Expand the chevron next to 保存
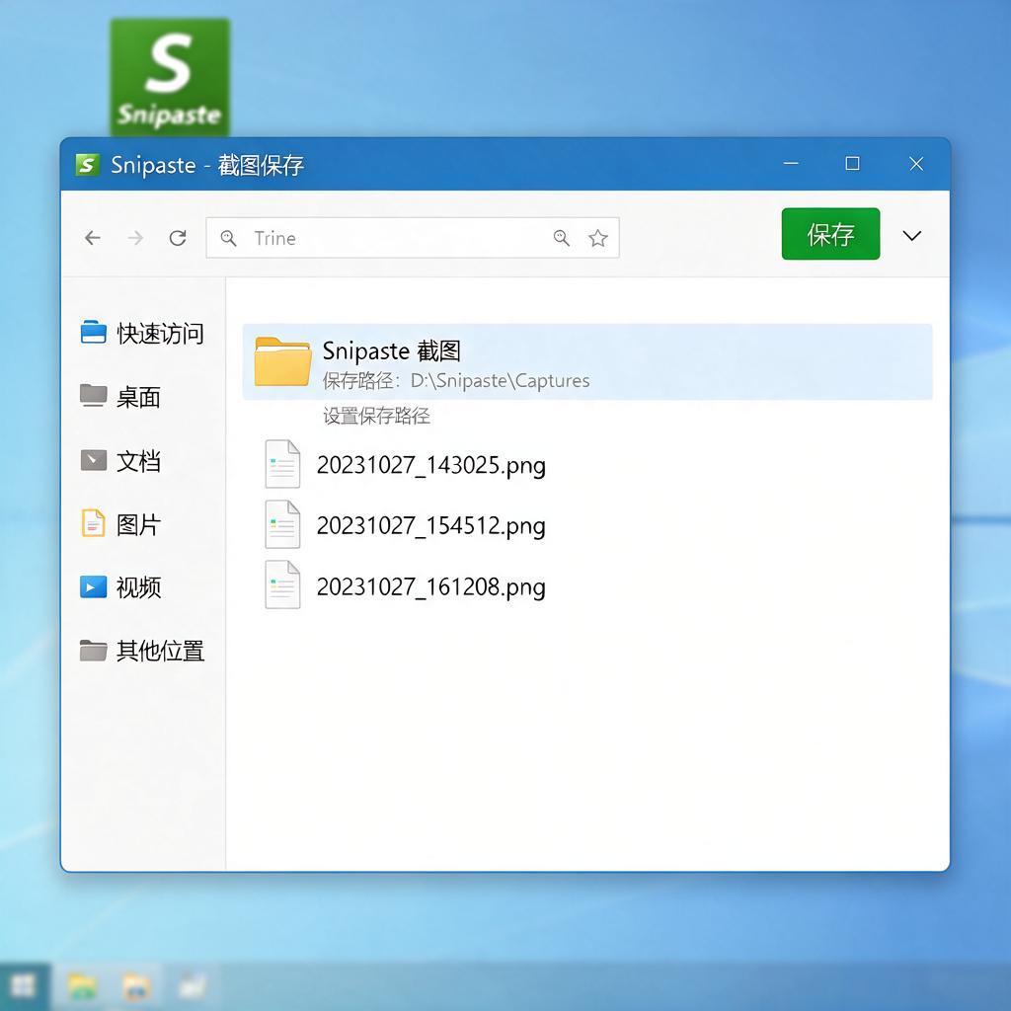Image resolution: width=1011 pixels, height=1011 pixels. tap(911, 236)
